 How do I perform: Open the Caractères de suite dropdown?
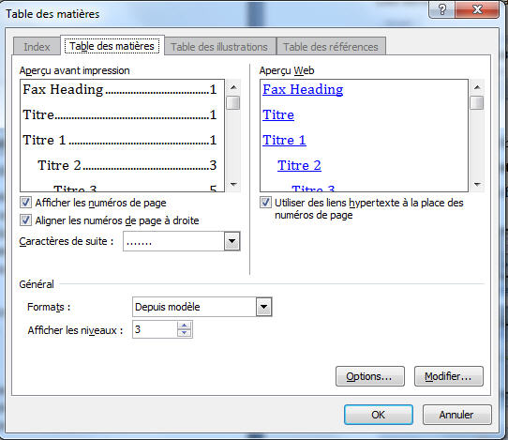pyautogui.click(x=232, y=241)
